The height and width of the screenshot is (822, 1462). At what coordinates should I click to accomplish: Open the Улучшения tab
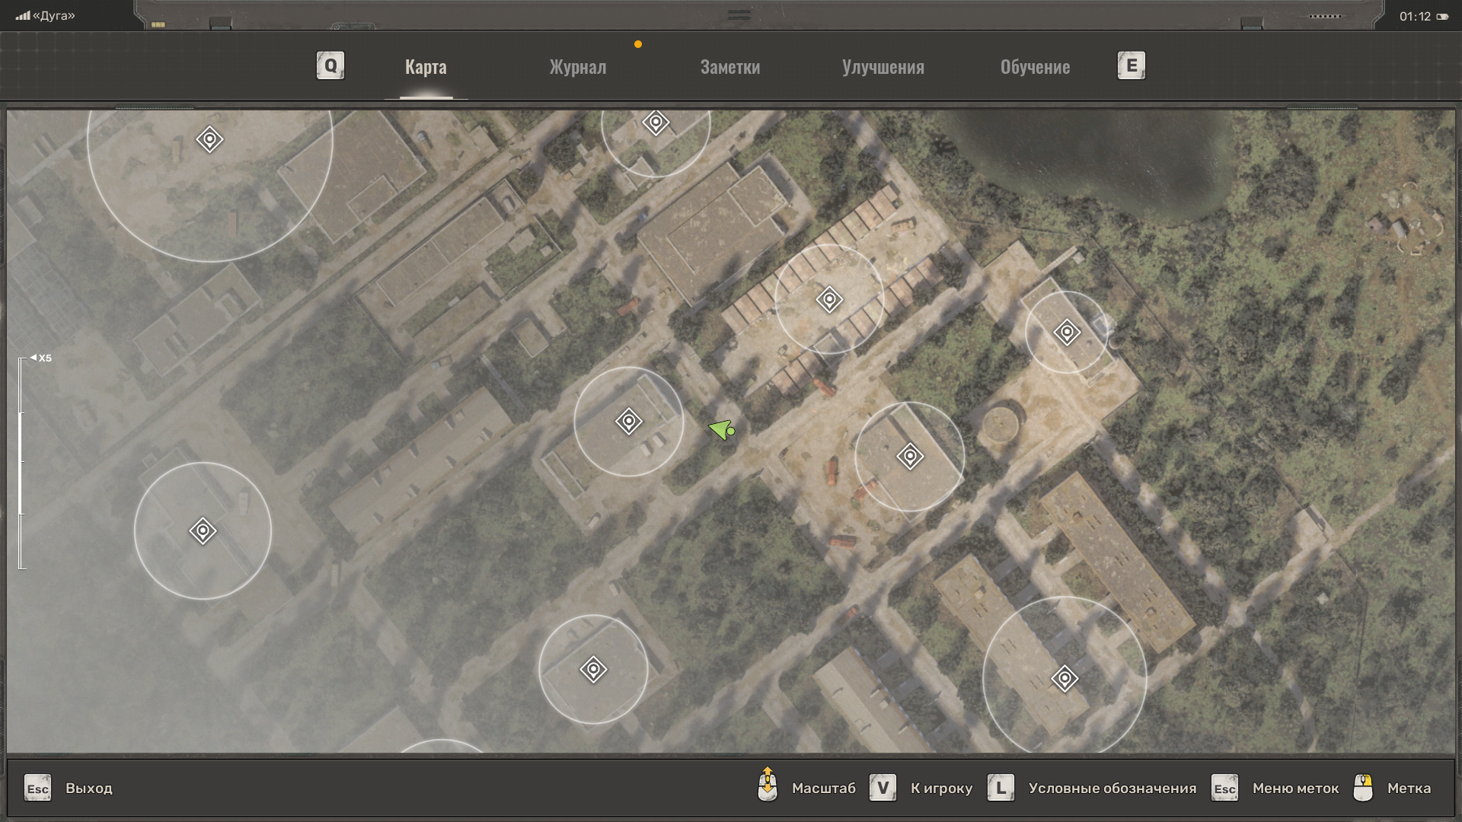883,67
